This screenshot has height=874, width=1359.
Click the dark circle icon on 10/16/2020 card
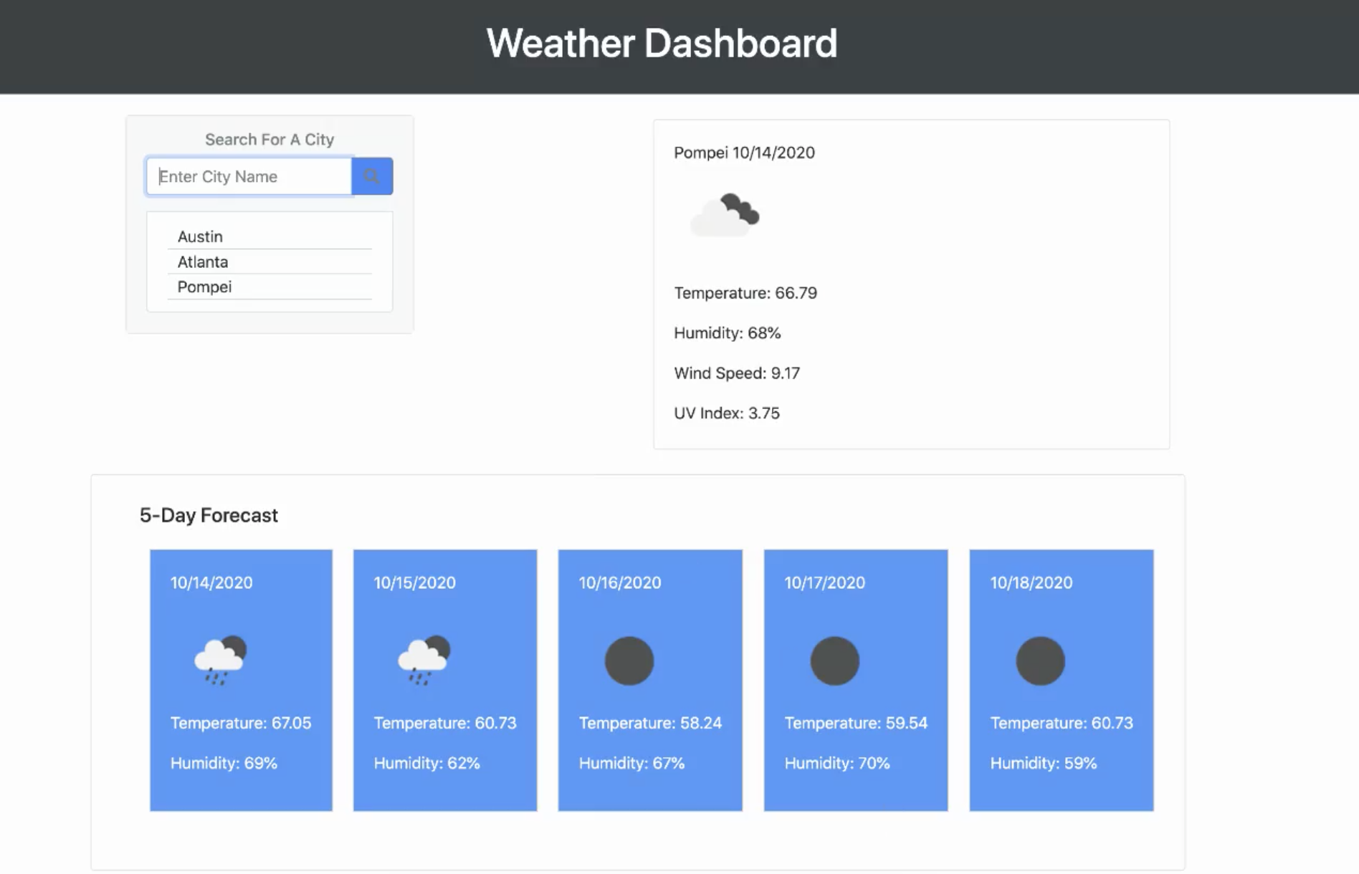pos(629,661)
